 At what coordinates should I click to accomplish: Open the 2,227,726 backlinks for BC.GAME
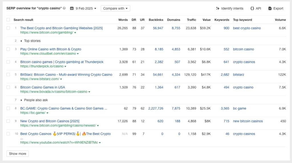point(156,108)
